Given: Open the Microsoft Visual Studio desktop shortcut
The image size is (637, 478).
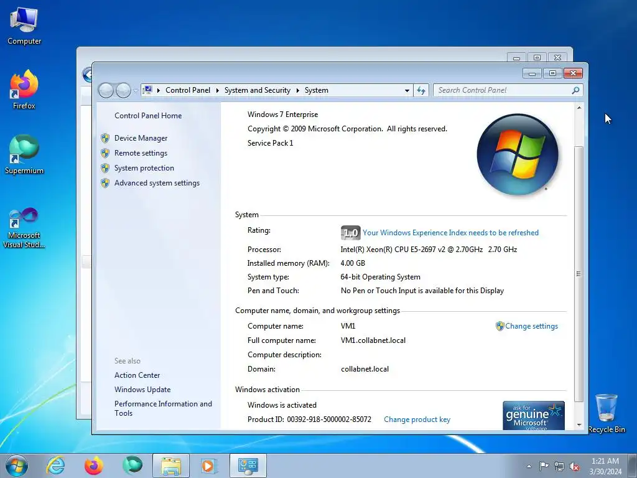Looking at the screenshot, I should [x=24, y=228].
